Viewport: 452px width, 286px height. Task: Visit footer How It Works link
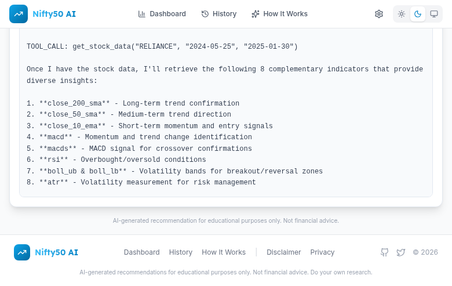click(x=224, y=252)
